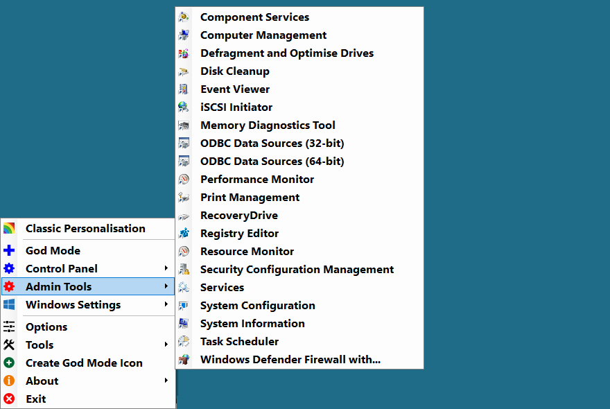This screenshot has width=610, height=409.
Task: Click the green plus Create God Mode icon
Action: [9, 363]
